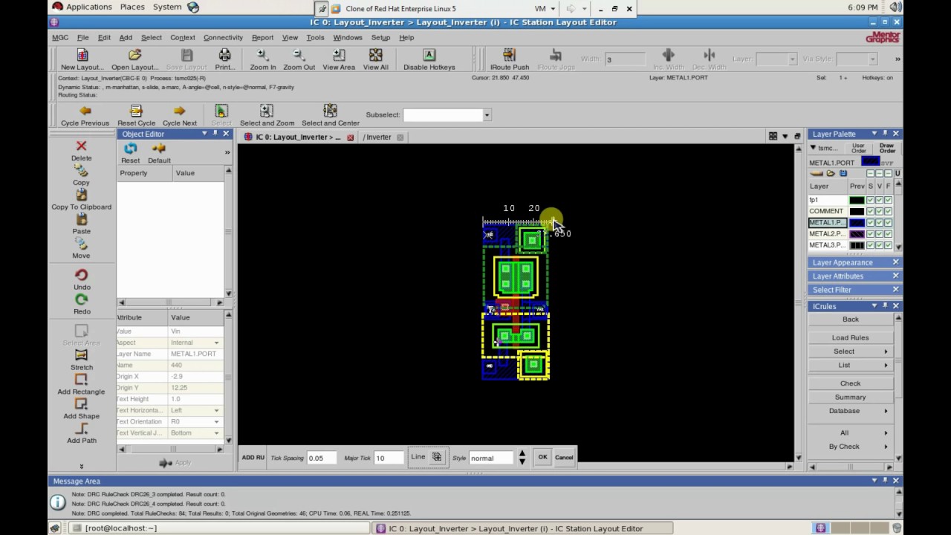This screenshot has height=535, width=951.
Task: Click the Print toolbar icon
Action: pyautogui.click(x=224, y=55)
